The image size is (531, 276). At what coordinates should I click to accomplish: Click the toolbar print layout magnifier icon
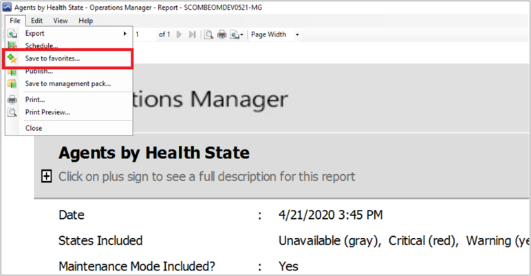(209, 34)
